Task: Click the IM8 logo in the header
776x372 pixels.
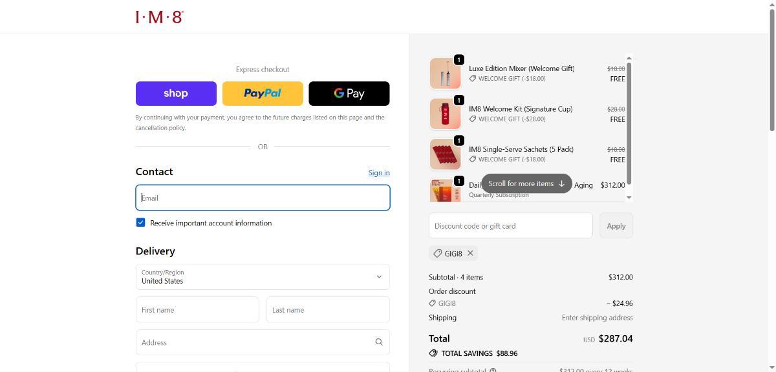Action: [x=159, y=17]
